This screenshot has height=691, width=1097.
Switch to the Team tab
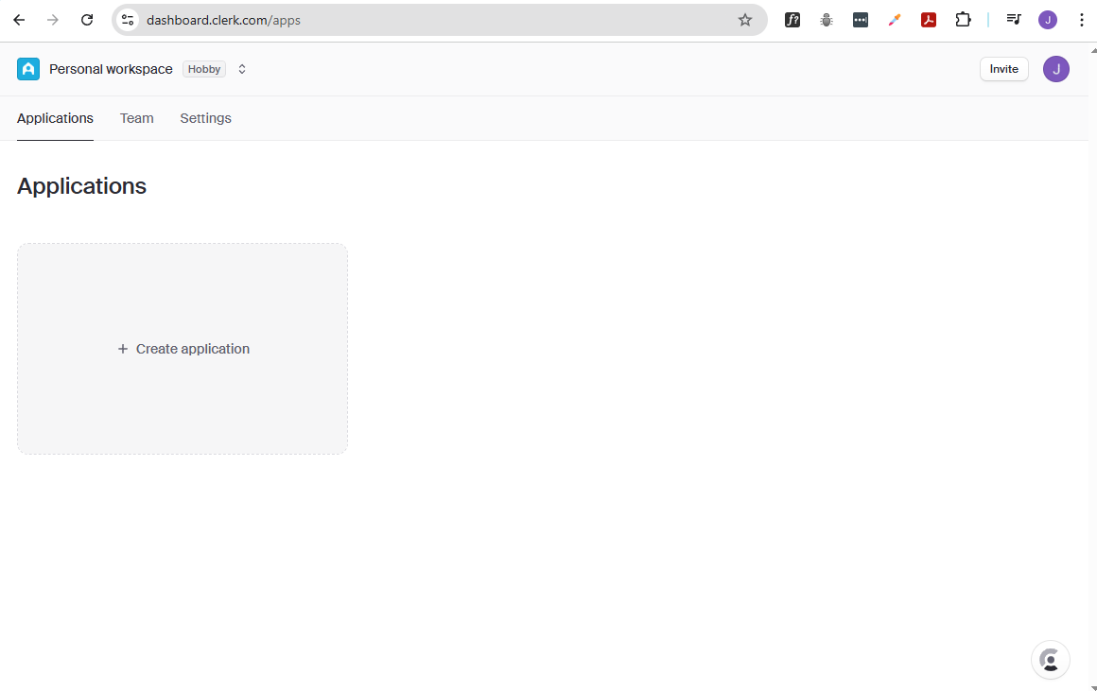tap(136, 118)
